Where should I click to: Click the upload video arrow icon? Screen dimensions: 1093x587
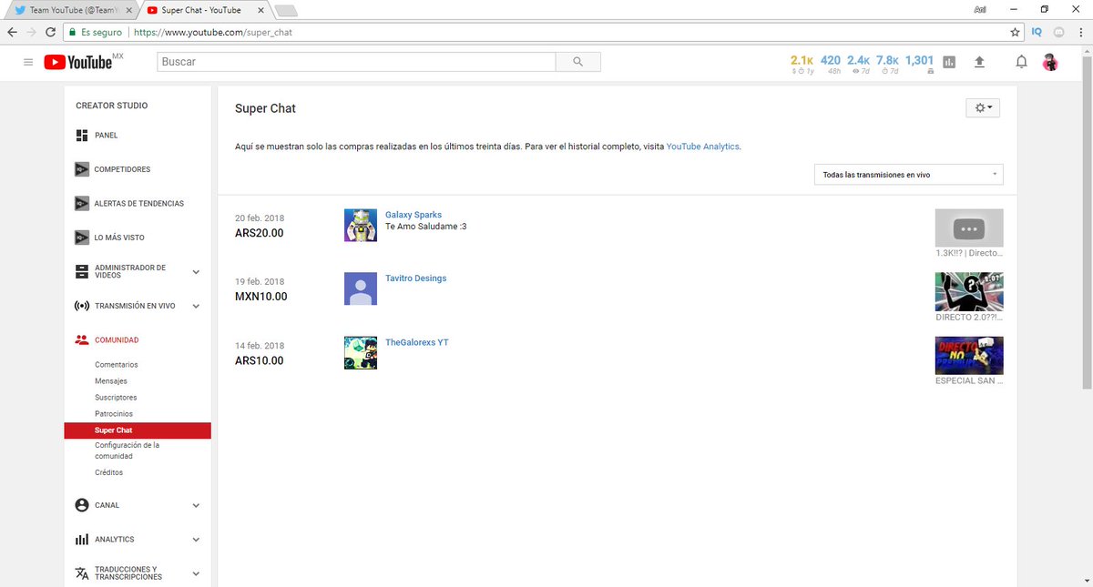[980, 62]
